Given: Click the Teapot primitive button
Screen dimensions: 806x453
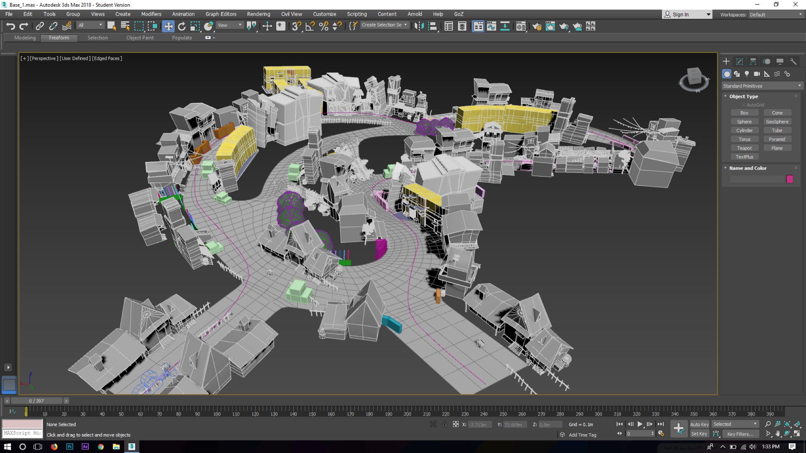Looking at the screenshot, I should point(744,148).
